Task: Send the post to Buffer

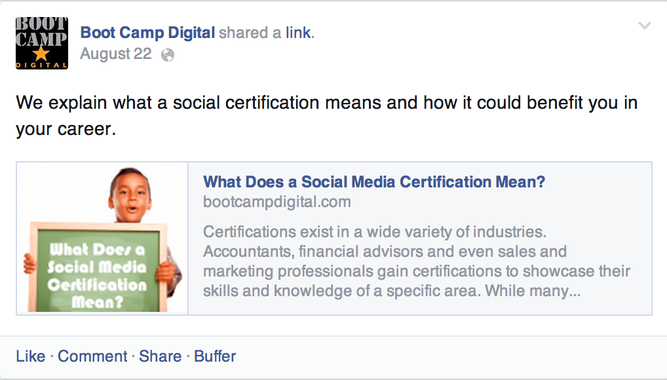Action: click(215, 356)
